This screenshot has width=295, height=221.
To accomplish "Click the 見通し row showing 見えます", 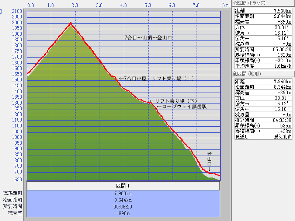I will pyautogui.click(x=263, y=137).
